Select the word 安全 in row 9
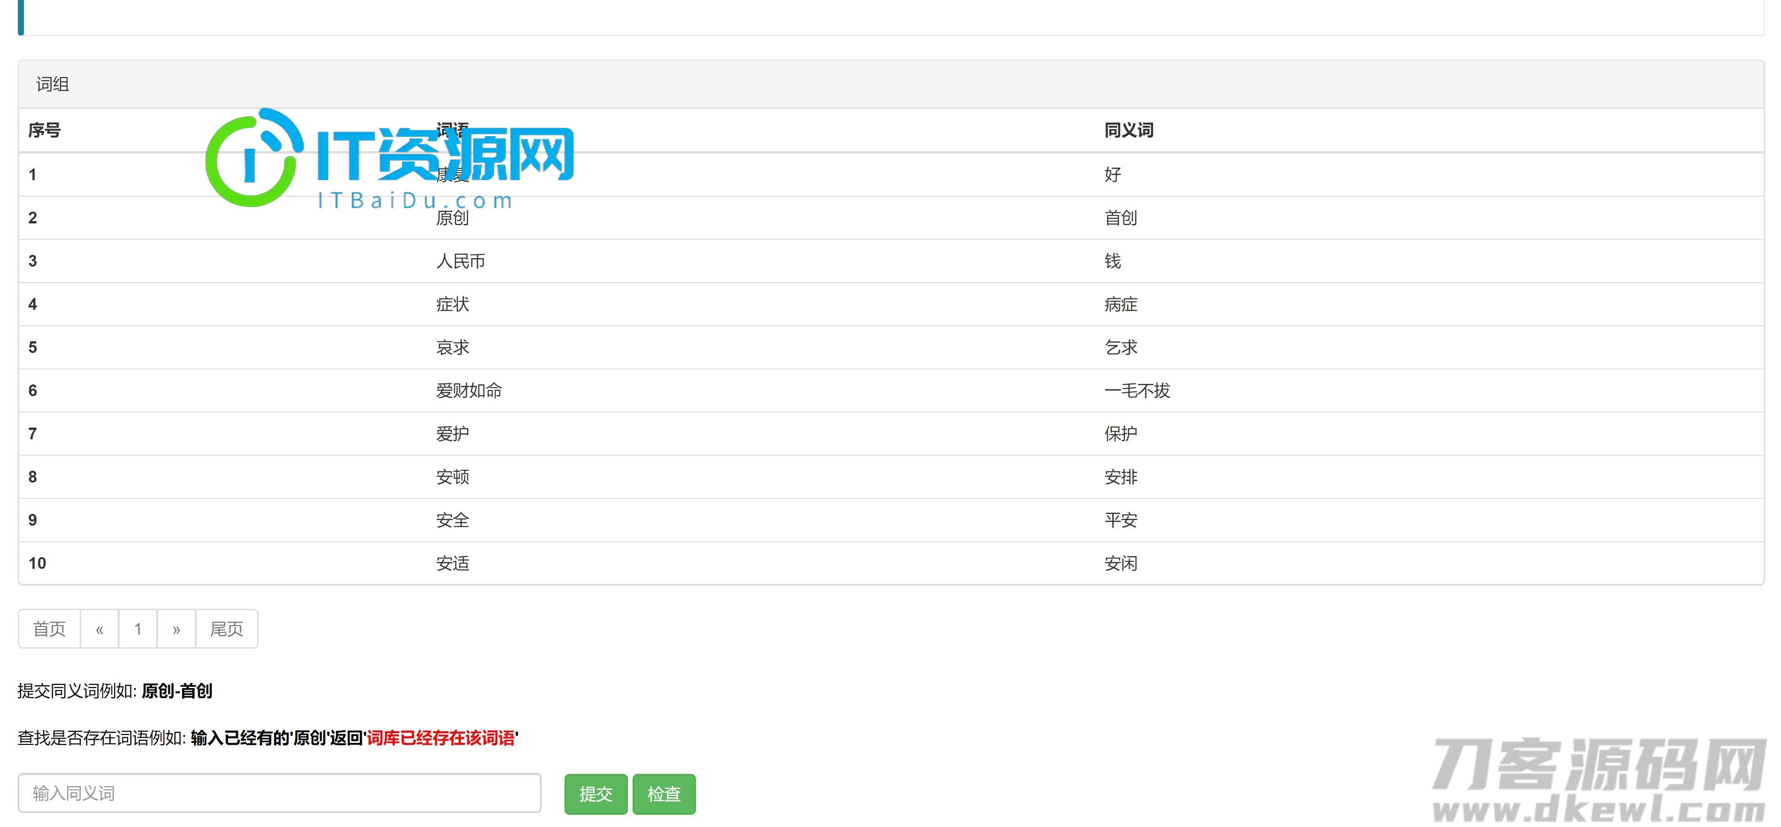 tap(452, 520)
